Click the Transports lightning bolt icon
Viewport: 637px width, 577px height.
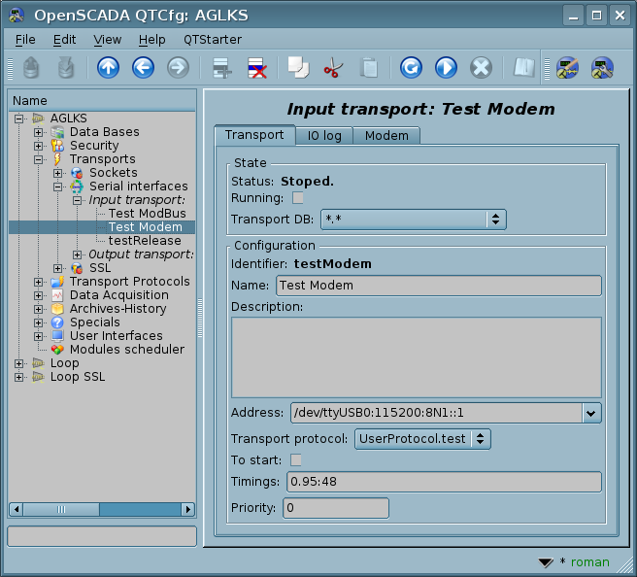point(57,159)
